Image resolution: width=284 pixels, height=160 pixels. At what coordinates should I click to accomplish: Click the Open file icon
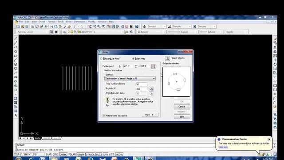(22, 27)
